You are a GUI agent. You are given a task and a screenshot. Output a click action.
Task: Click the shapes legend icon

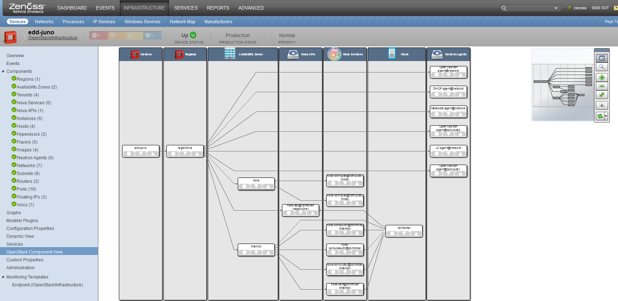click(602, 105)
